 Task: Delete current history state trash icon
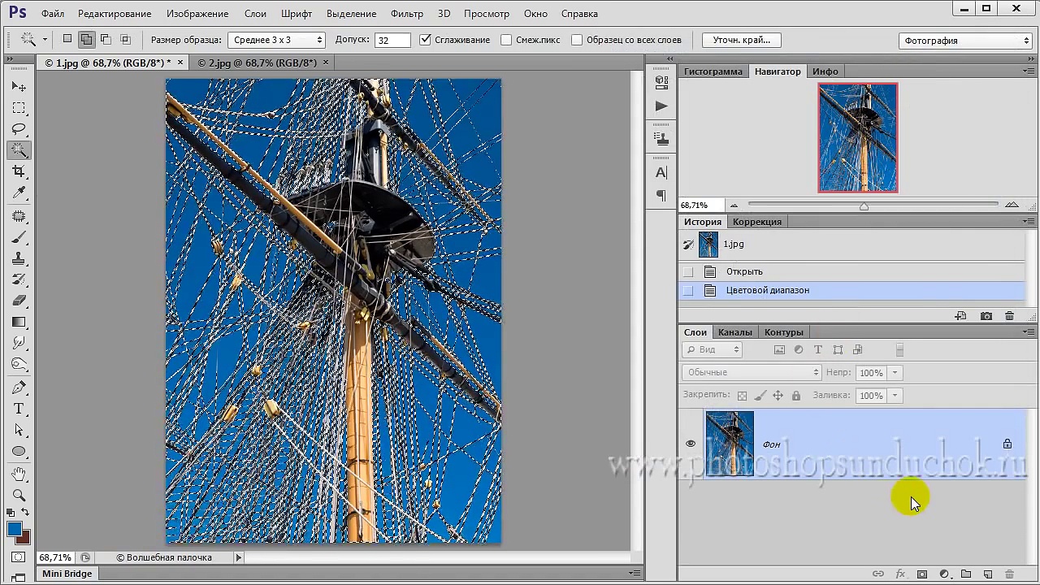(x=1009, y=316)
